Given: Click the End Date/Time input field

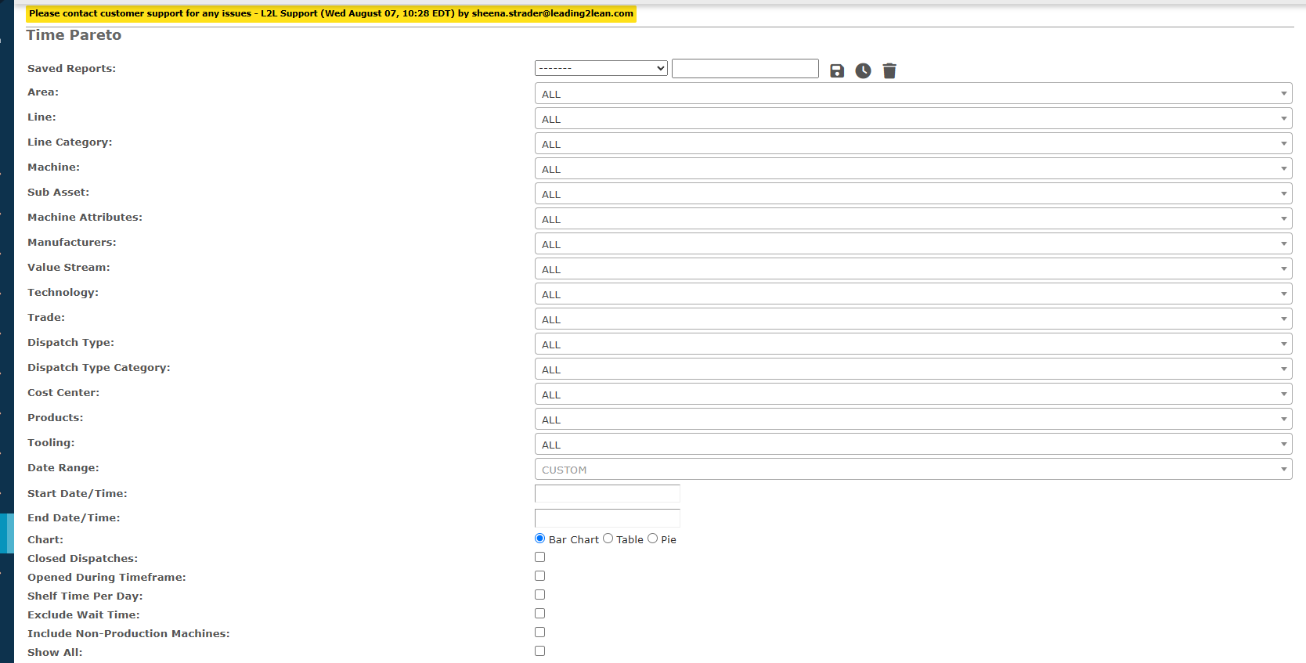Looking at the screenshot, I should pyautogui.click(x=608, y=518).
